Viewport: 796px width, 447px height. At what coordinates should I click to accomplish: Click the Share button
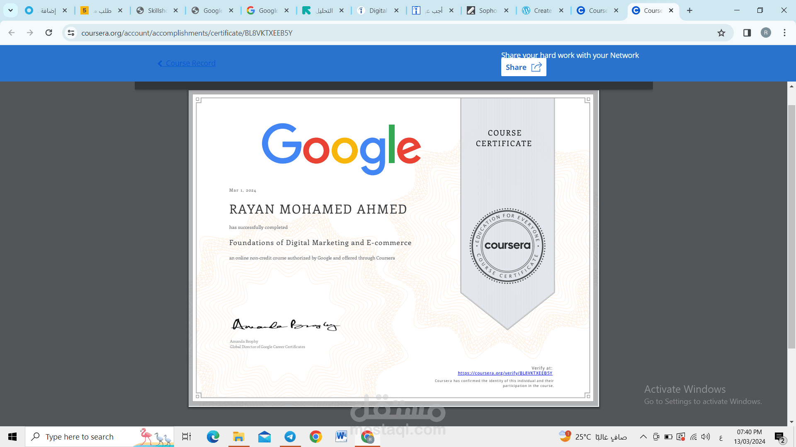524,67
